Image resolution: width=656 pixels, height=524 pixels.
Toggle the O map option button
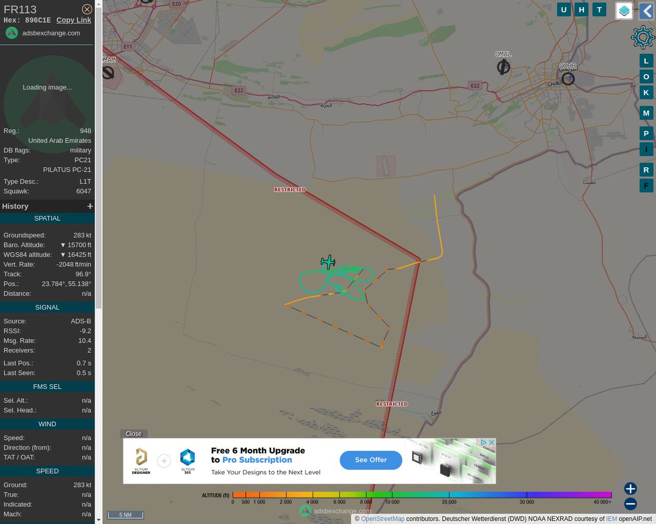(x=646, y=77)
